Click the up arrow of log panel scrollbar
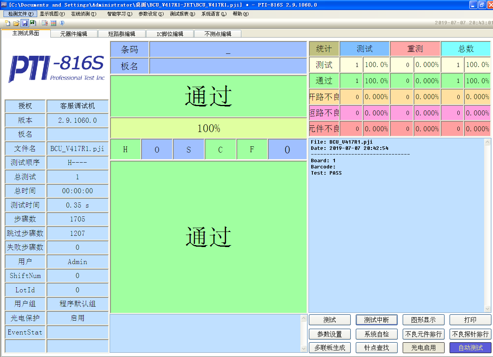The width and height of the screenshot is (493, 357). click(x=488, y=142)
